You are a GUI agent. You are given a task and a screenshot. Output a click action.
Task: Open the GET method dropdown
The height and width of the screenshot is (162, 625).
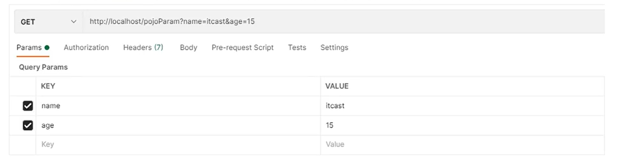[x=48, y=22]
